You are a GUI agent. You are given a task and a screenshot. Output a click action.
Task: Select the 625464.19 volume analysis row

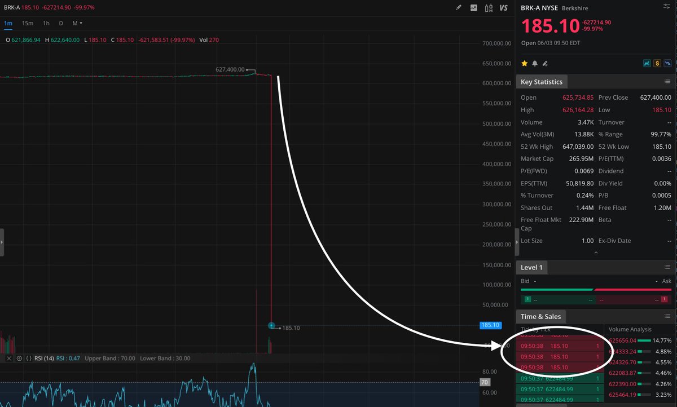(640, 395)
